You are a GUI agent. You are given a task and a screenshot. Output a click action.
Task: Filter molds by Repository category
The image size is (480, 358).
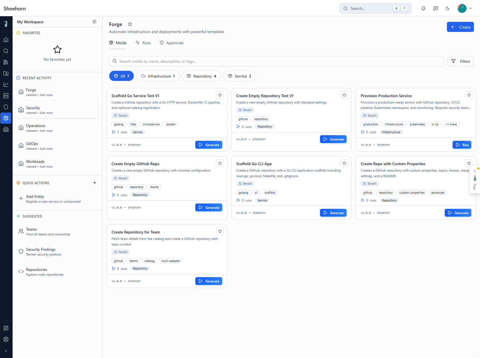click(201, 76)
